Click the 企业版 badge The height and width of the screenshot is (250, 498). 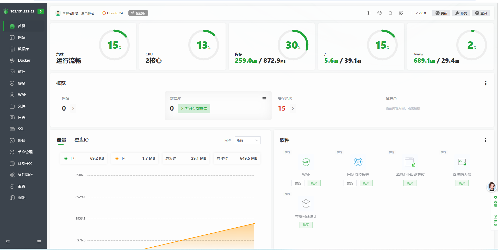[138, 13]
